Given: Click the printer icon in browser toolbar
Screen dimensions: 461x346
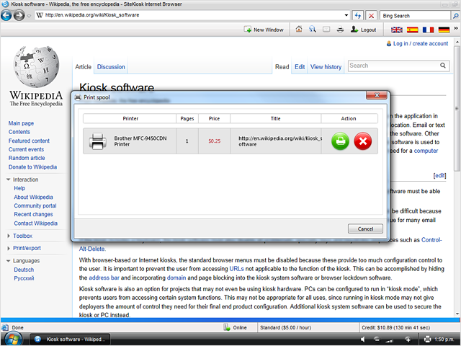Looking at the screenshot, I should pyautogui.click(x=339, y=30).
